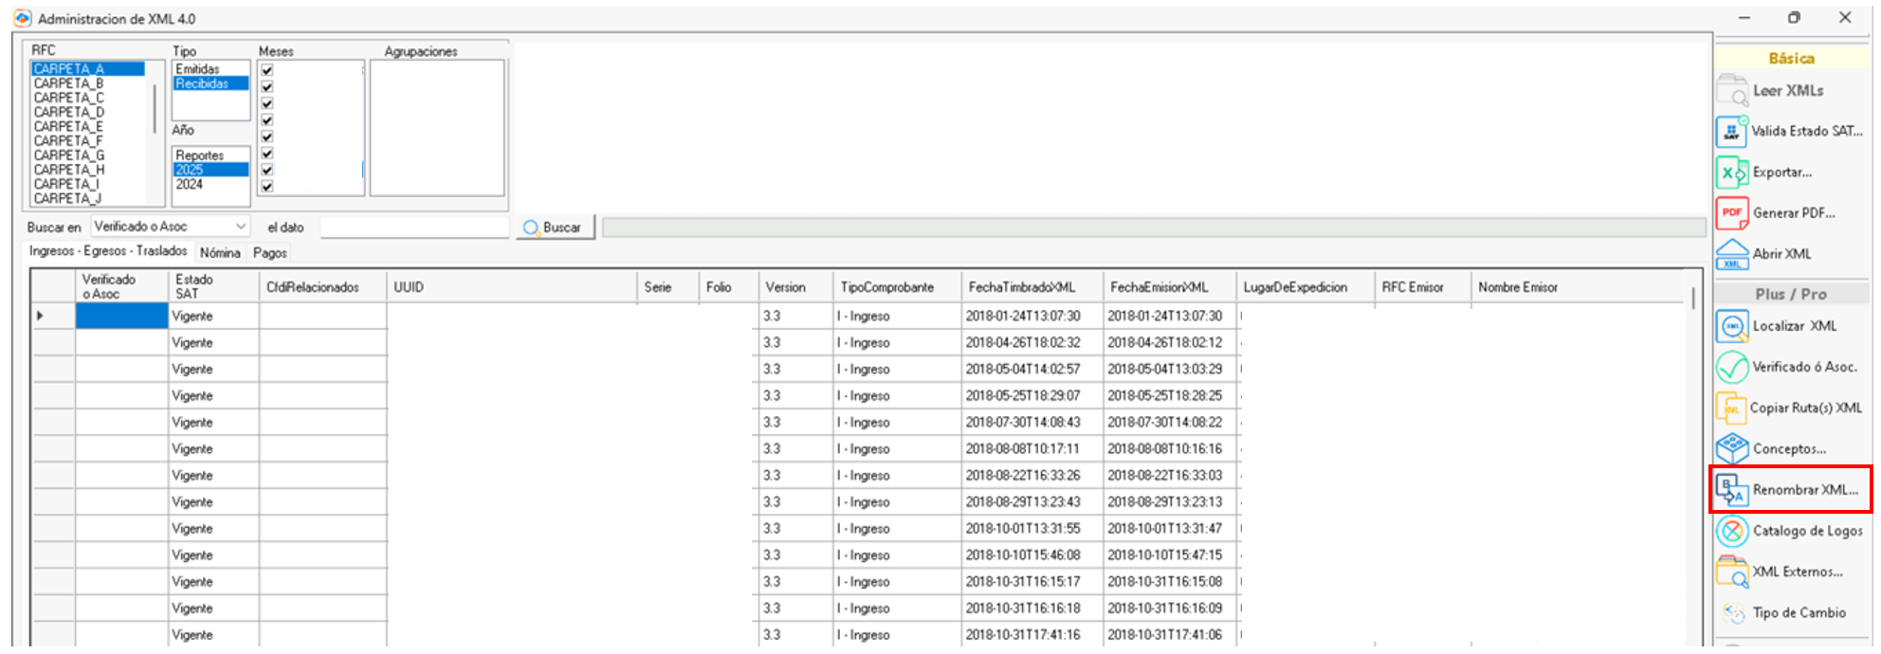
Task: Click the Leer XMLs icon
Action: tap(1732, 91)
